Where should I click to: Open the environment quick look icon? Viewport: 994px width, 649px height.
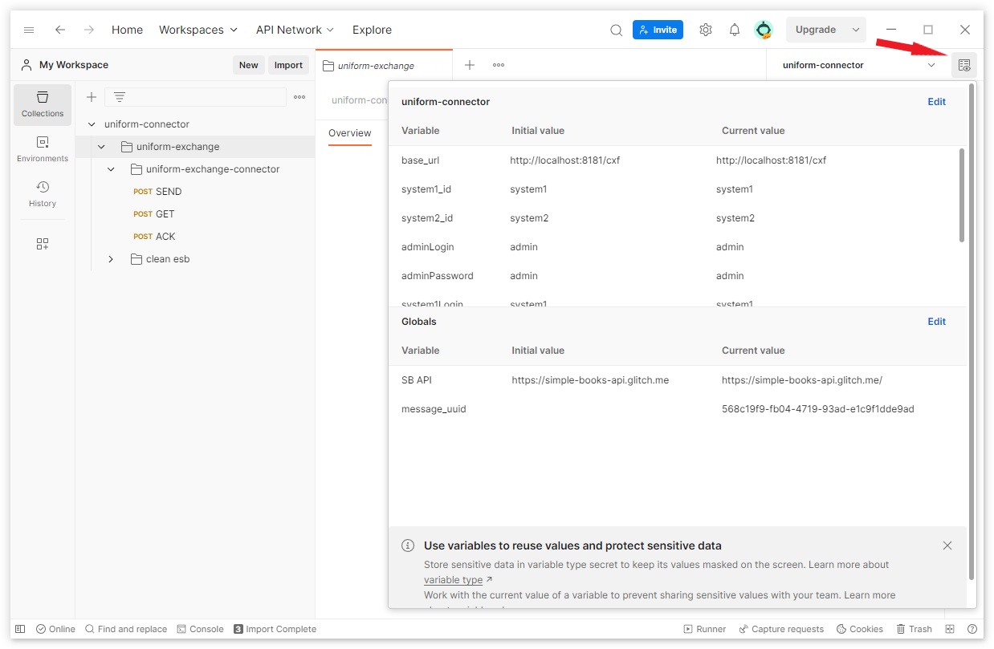[x=963, y=65]
